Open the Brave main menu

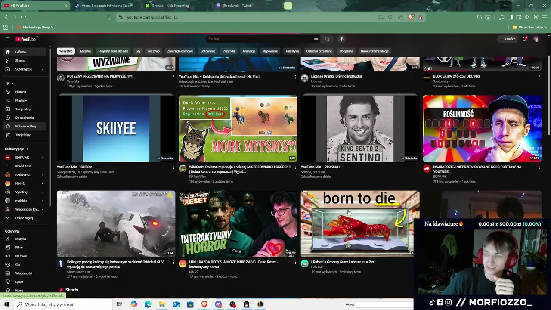click(545, 17)
